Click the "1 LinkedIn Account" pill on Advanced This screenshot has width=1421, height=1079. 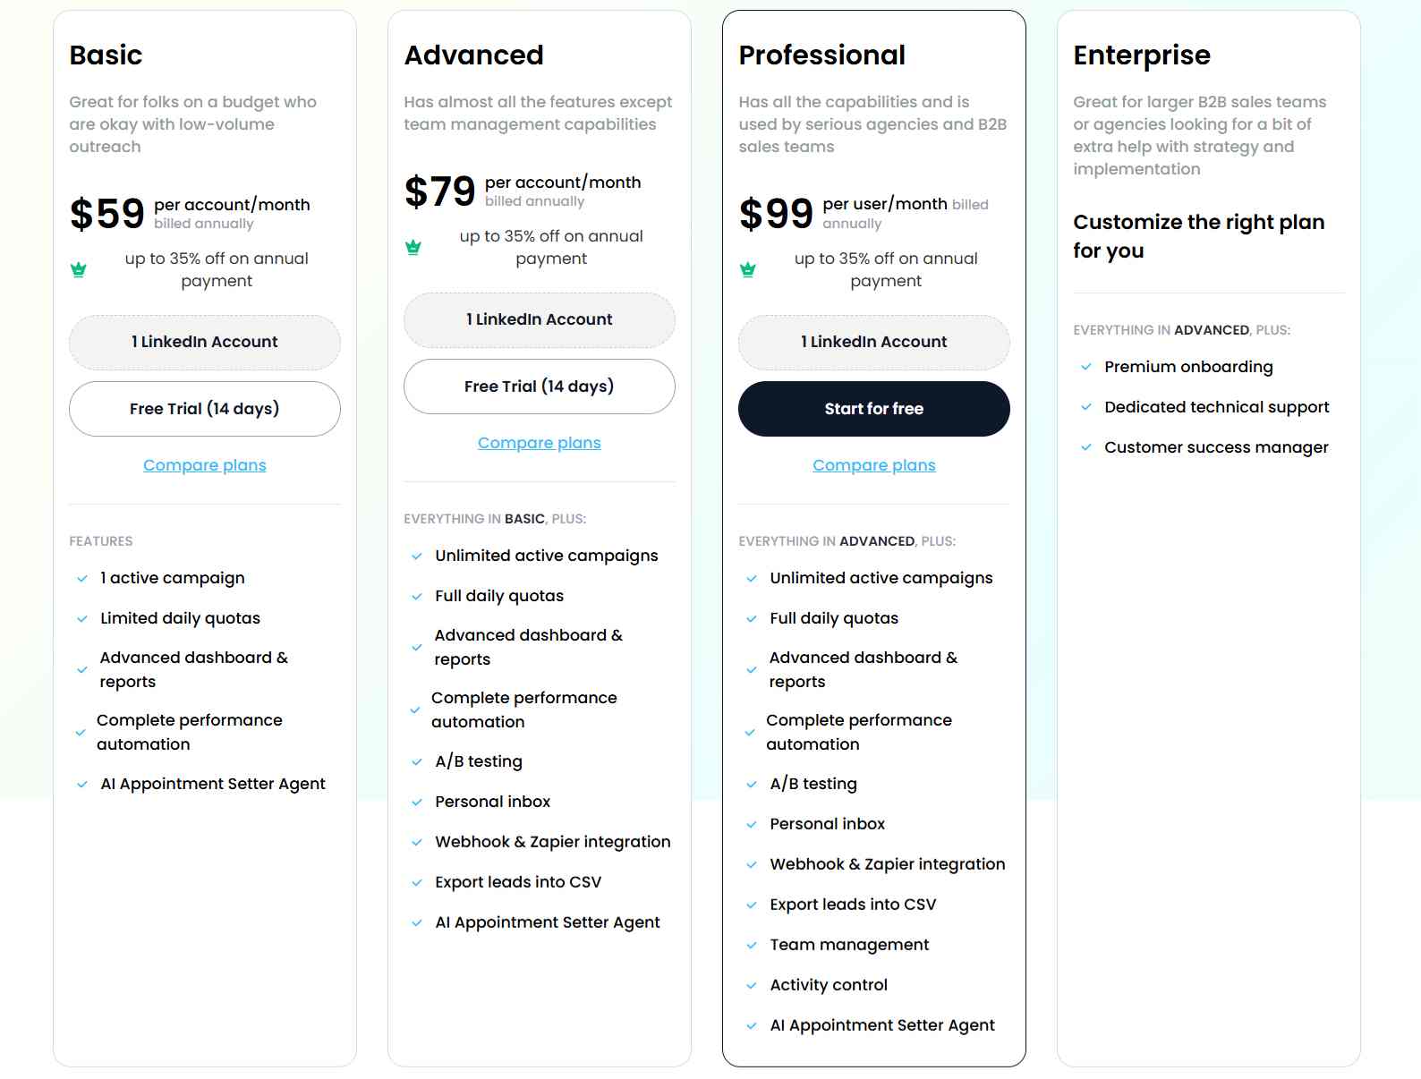[x=539, y=319]
